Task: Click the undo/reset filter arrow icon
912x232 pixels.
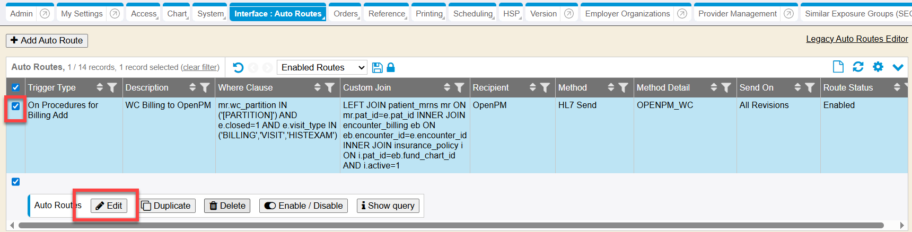Action: tap(238, 67)
